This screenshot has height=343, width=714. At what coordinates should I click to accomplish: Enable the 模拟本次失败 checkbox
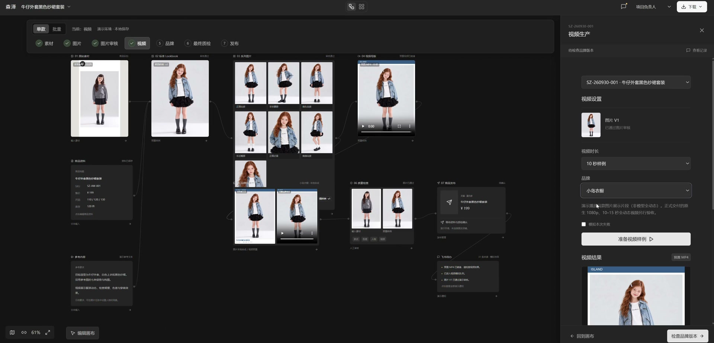(x=583, y=224)
